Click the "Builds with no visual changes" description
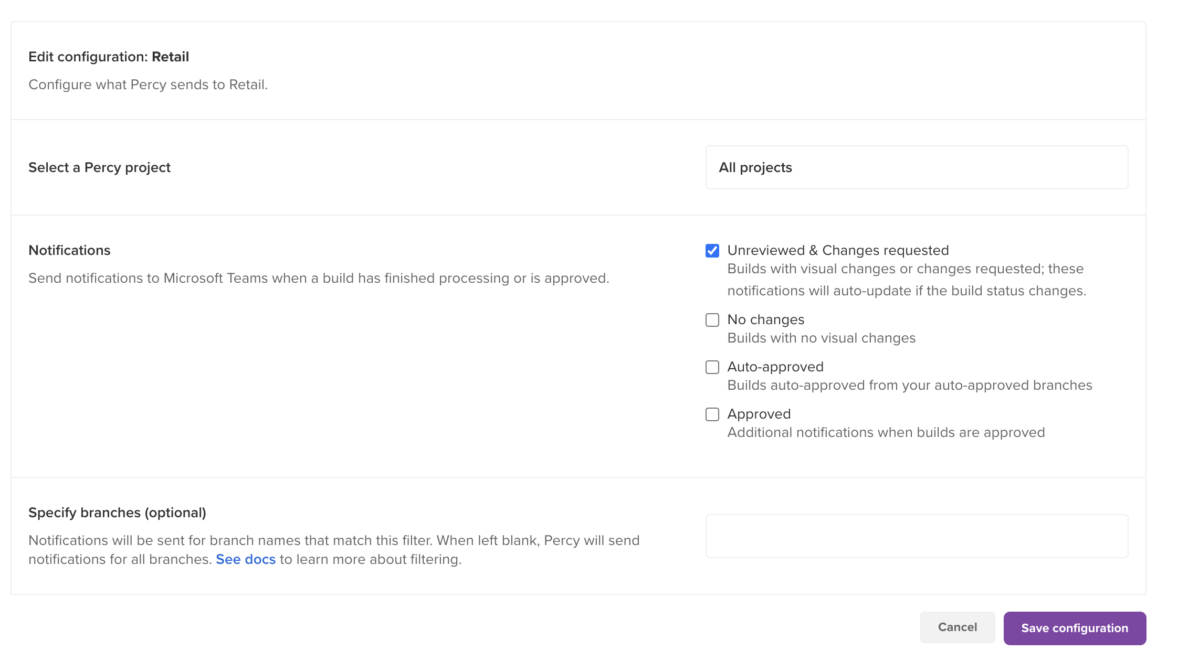 821,338
